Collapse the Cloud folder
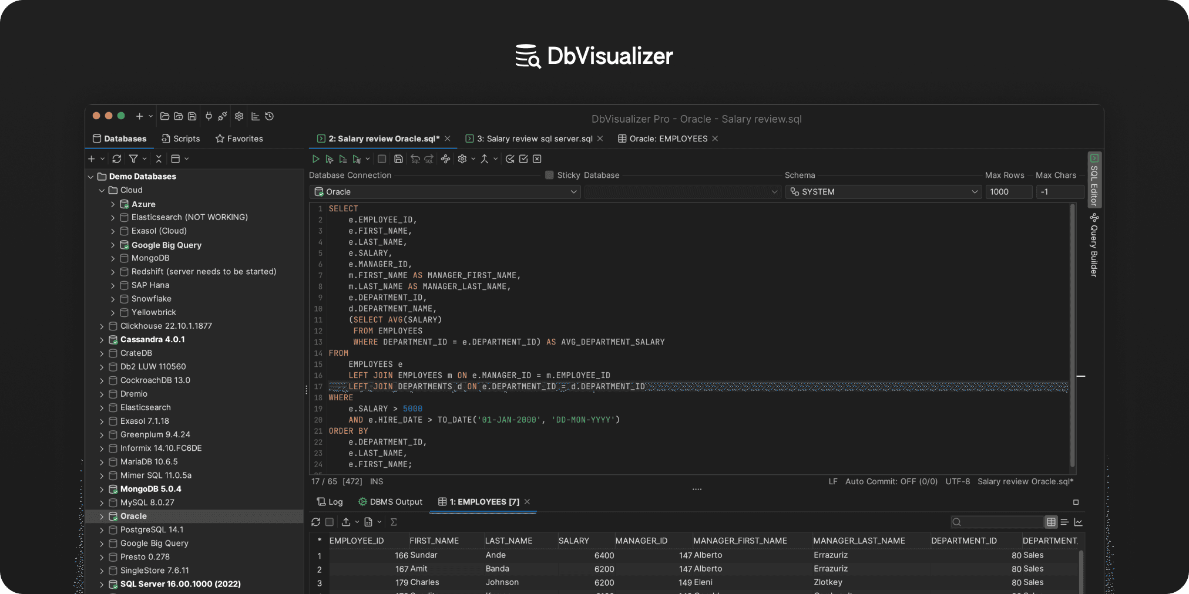The height and width of the screenshot is (594, 1189). (x=102, y=190)
